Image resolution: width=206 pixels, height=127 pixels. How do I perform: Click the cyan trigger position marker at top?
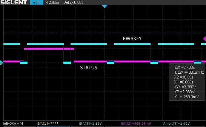click(104, 6)
